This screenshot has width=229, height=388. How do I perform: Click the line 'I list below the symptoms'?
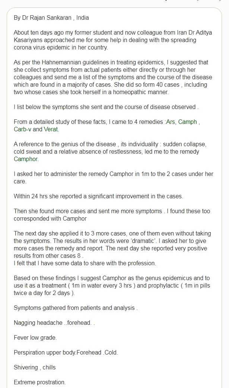point(106,107)
